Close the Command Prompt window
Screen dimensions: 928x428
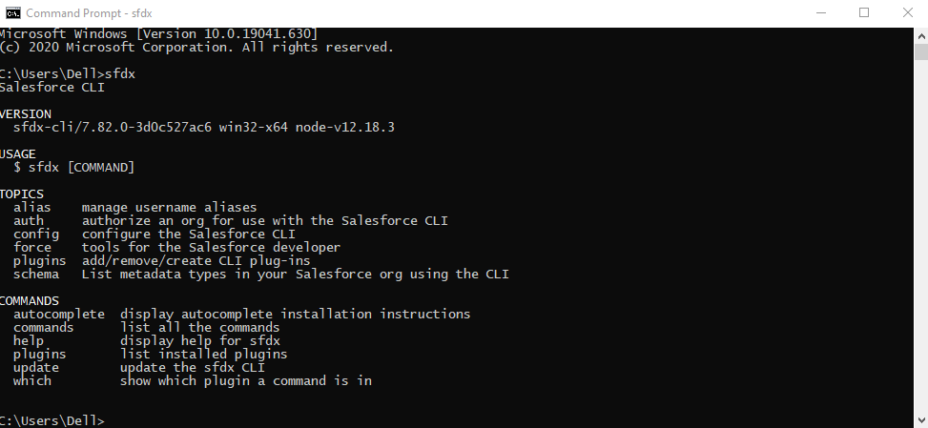coord(907,12)
